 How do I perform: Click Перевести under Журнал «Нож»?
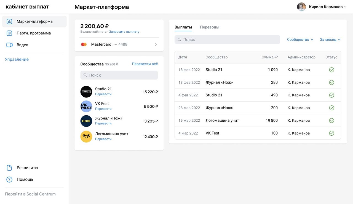click(103, 124)
